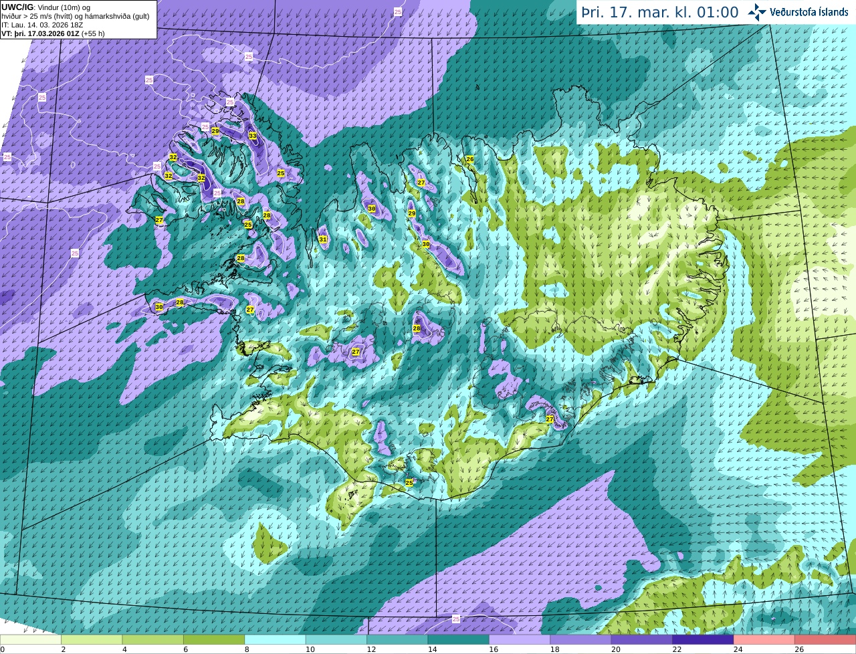The width and height of the screenshot is (856, 654).
Task: Click the legend scale number "20"
Action: tap(616, 649)
